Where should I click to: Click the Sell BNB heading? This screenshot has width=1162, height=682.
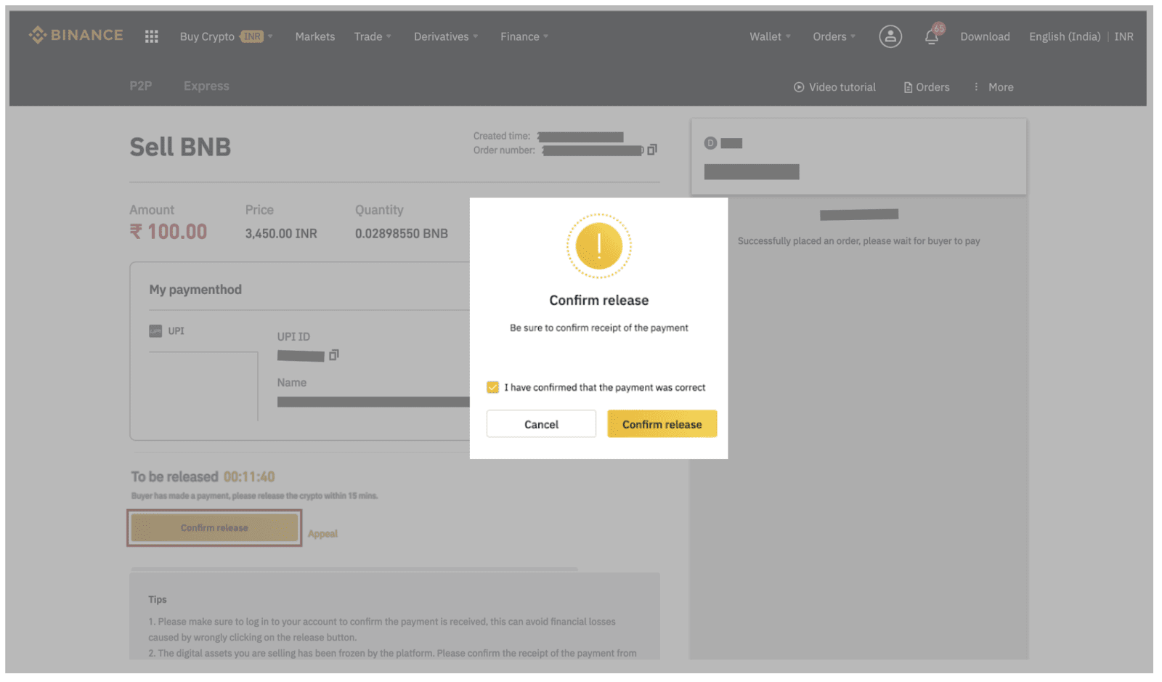point(180,147)
